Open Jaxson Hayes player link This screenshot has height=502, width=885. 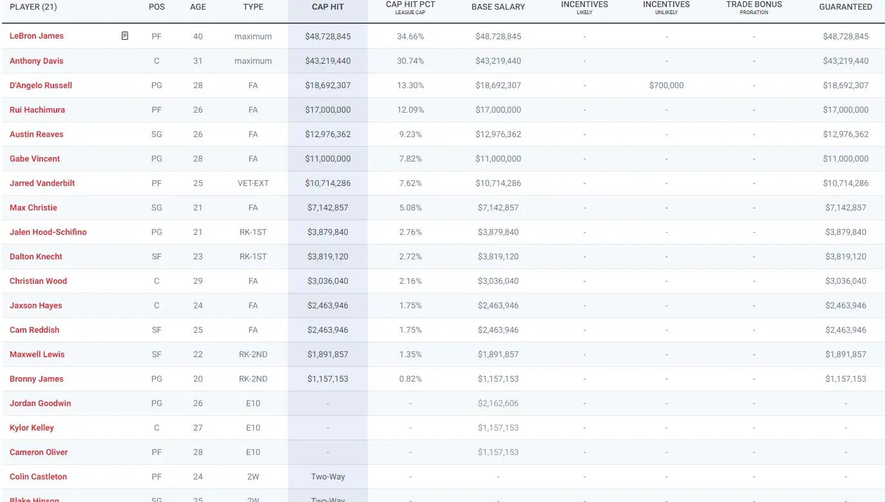(x=36, y=305)
